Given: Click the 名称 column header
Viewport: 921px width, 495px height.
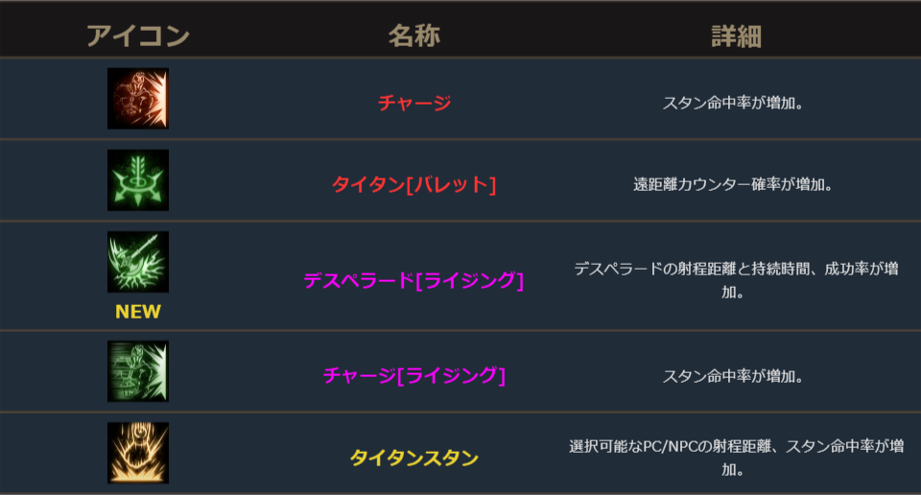Looking at the screenshot, I should click(413, 36).
